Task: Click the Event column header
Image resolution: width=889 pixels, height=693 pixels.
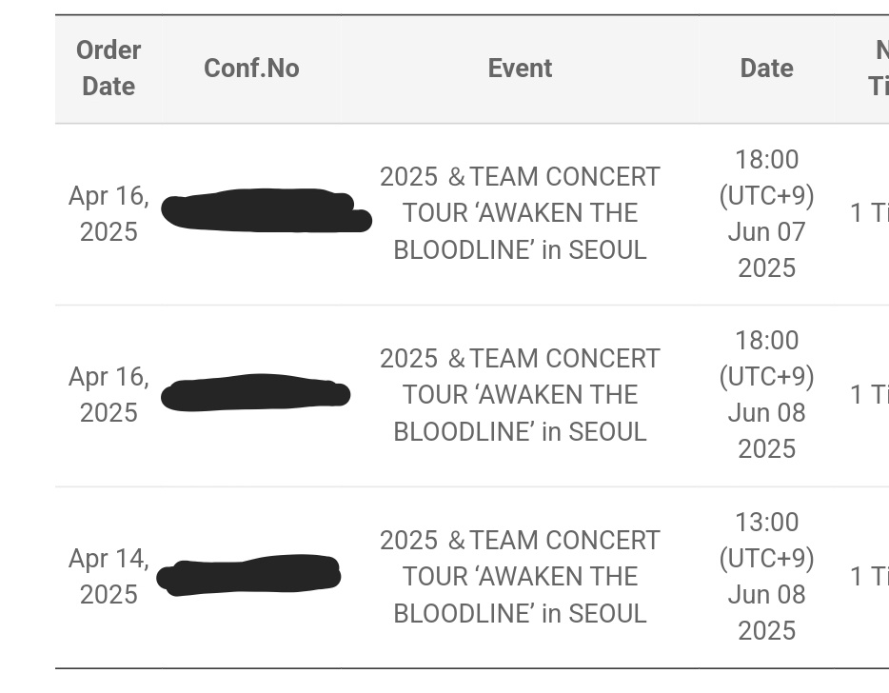Action: pyautogui.click(x=520, y=68)
